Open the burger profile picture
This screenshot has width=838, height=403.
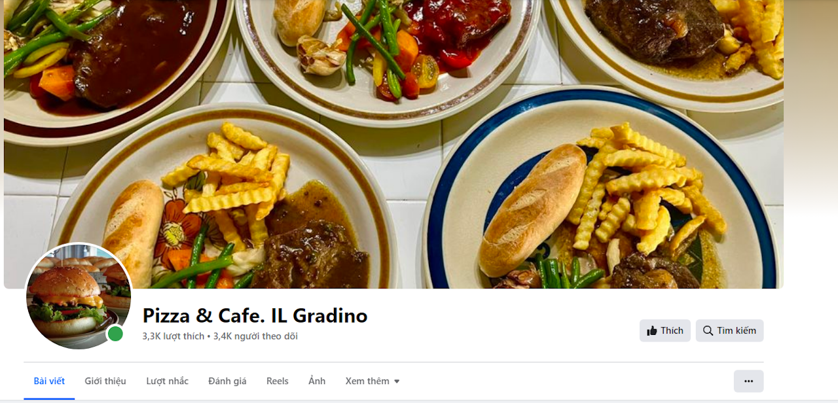coord(79,296)
